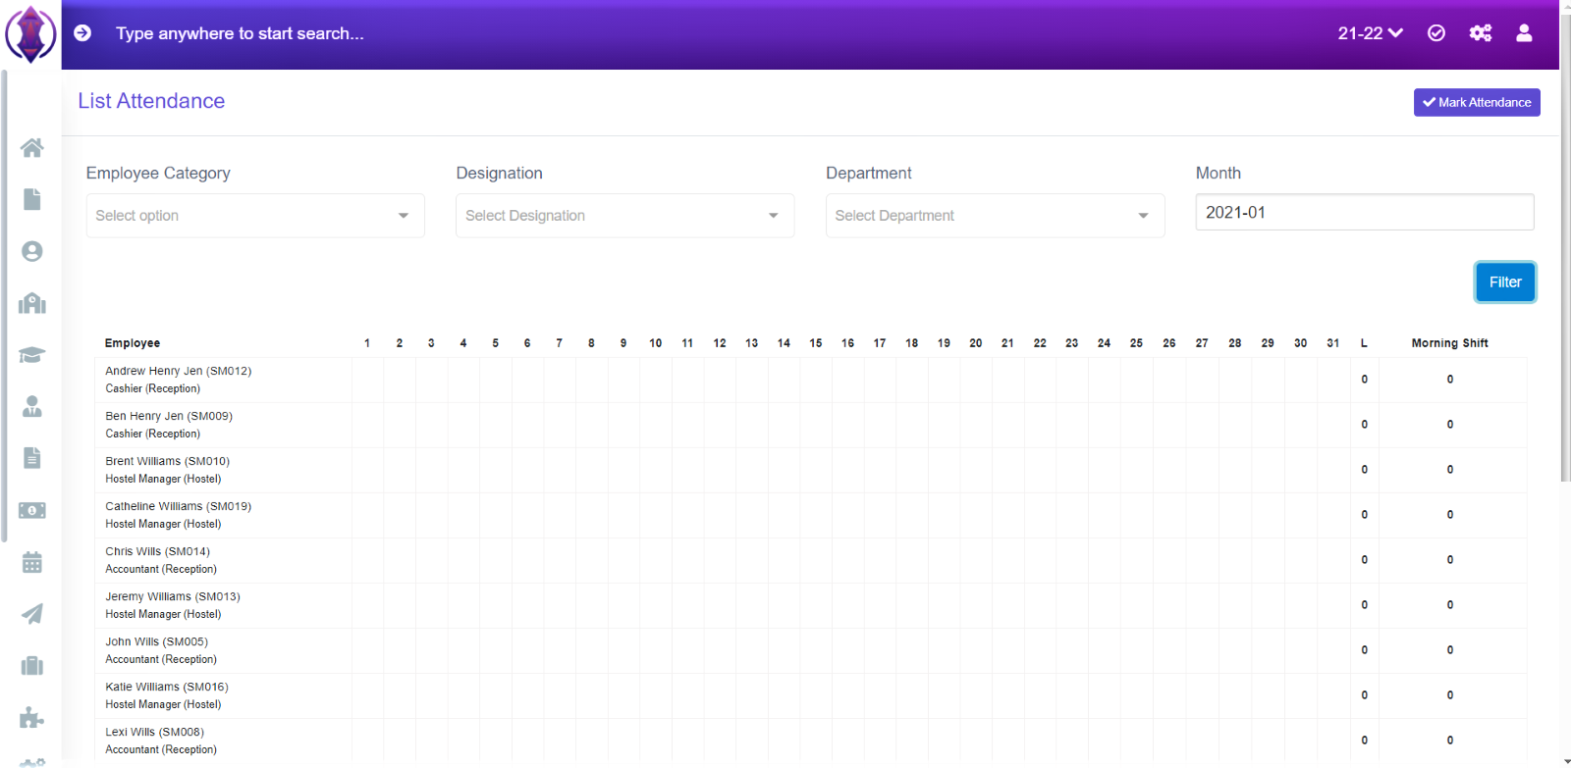Select employee Brent Williams (SM010)
Image resolution: width=1571 pixels, height=768 pixels.
167,462
